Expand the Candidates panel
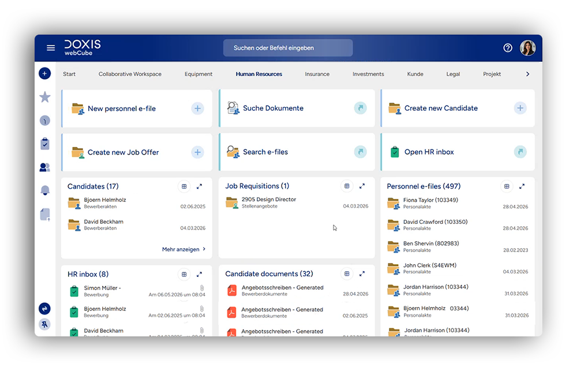The width and height of the screenshot is (577, 371). [200, 186]
